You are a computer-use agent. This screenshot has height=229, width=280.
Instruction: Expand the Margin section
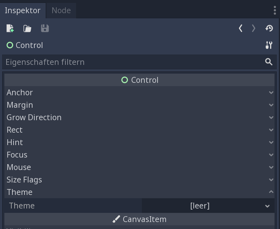(x=140, y=105)
